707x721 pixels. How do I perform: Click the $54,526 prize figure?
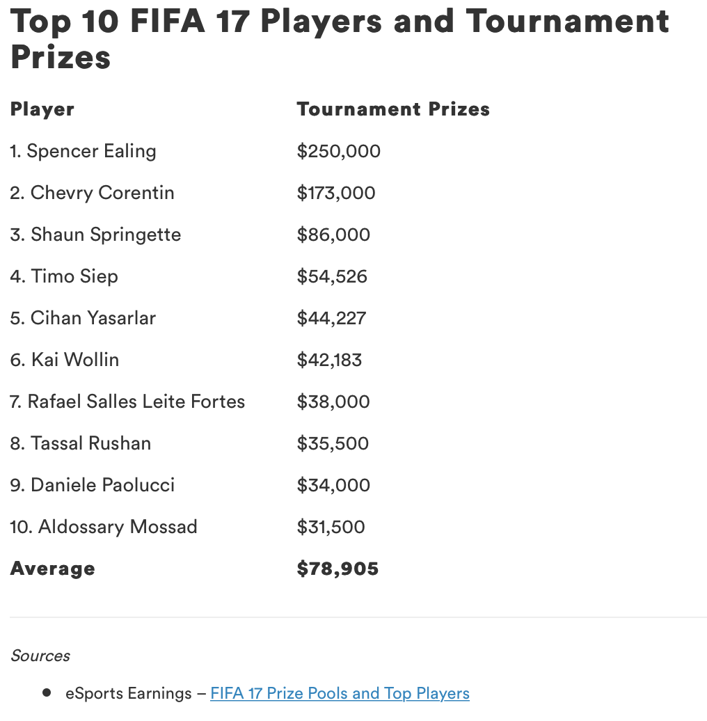click(332, 276)
